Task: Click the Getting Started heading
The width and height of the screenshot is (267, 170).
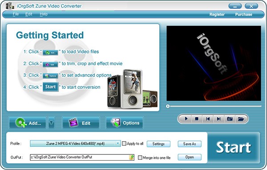Action: point(50,35)
